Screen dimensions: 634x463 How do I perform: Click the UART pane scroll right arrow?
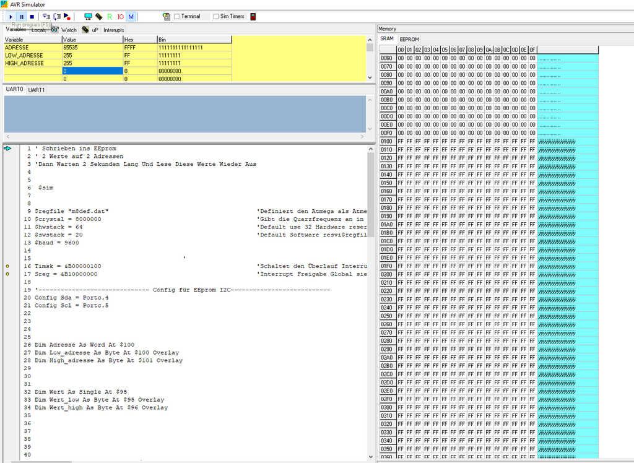[x=362, y=137]
